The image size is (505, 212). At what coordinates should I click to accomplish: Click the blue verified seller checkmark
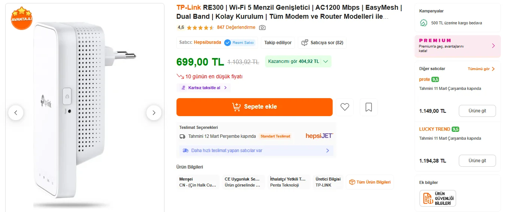pos(228,43)
